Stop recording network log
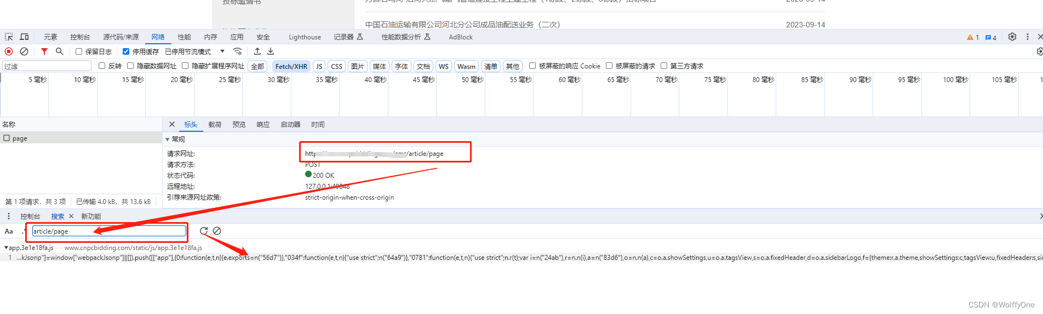This screenshot has width=1043, height=314. tap(9, 51)
